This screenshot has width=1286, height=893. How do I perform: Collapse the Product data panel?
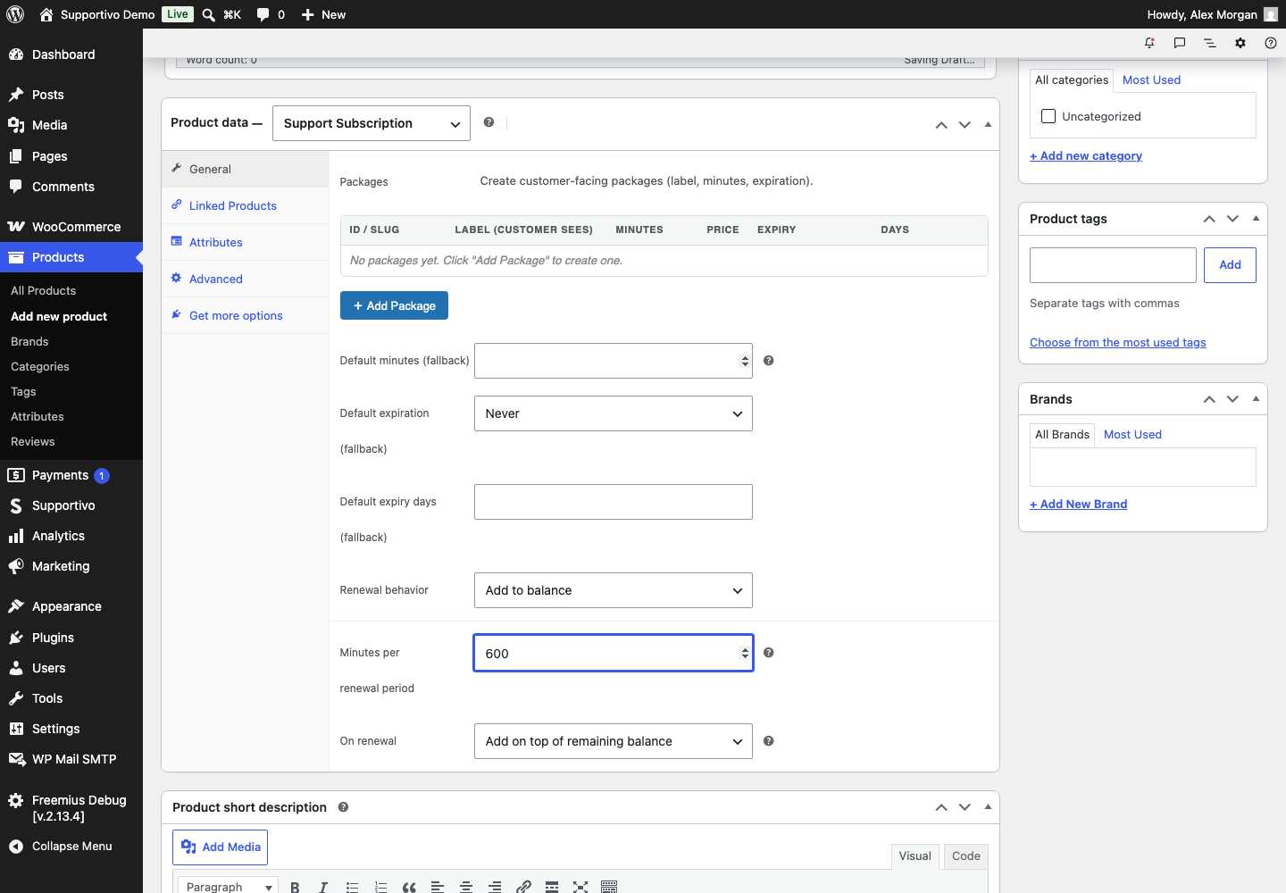(988, 124)
